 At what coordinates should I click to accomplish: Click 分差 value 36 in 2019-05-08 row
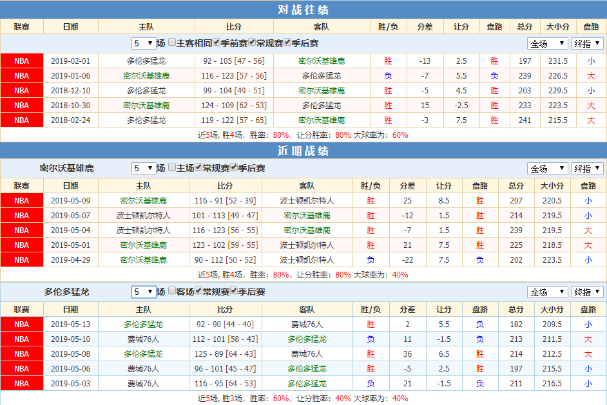click(x=408, y=354)
